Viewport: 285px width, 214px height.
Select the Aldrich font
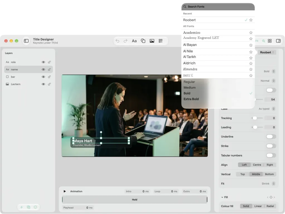pos(189,63)
